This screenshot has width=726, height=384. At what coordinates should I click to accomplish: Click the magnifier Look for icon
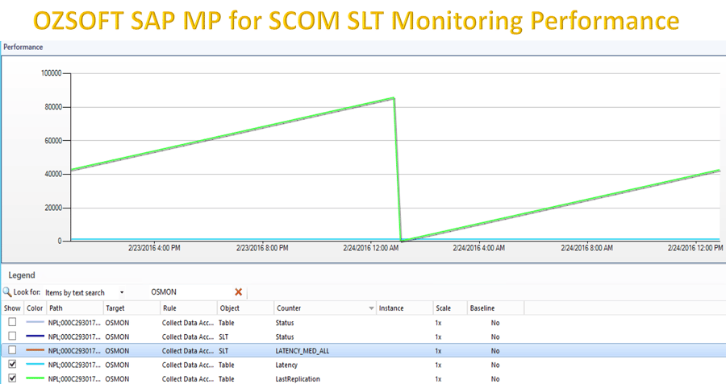point(7,292)
